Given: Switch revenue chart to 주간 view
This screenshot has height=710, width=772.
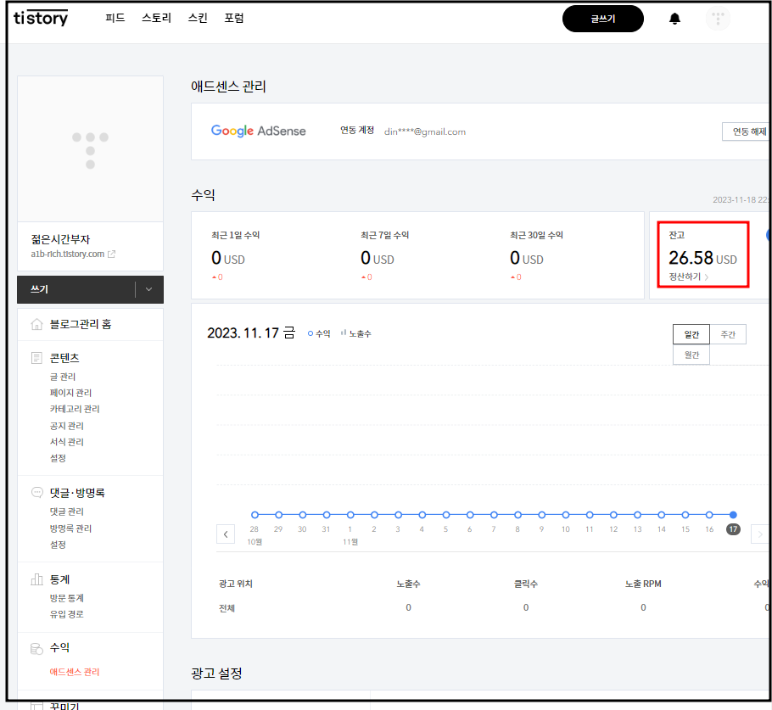Looking at the screenshot, I should (728, 334).
